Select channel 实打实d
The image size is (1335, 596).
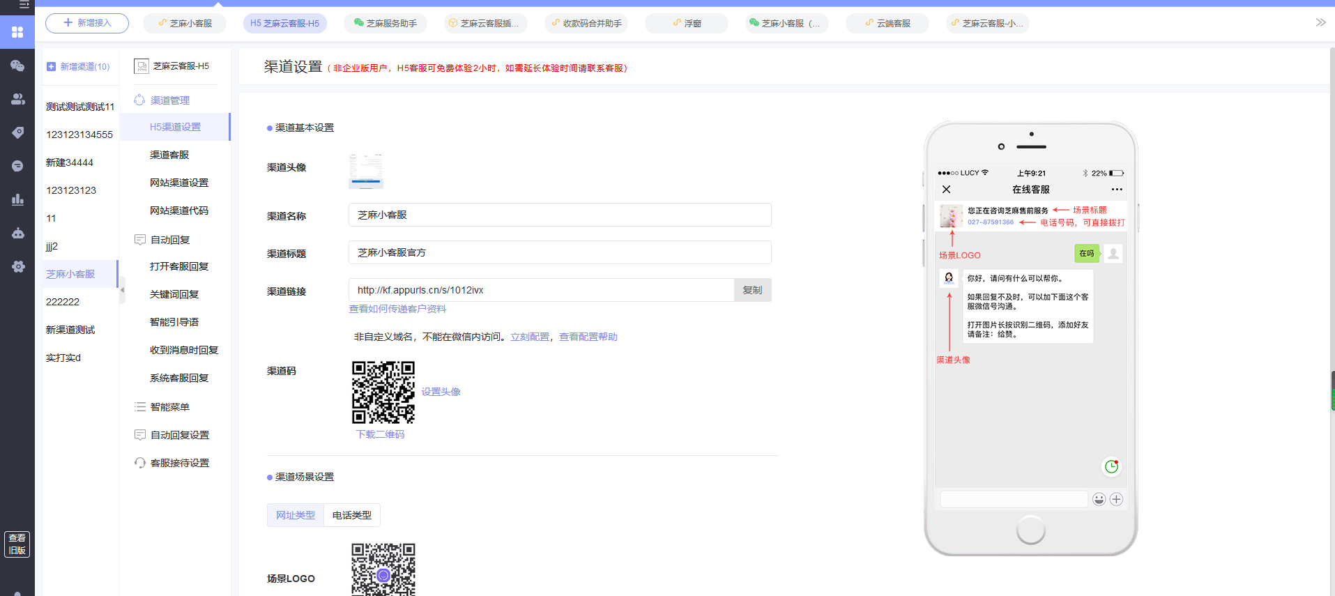(80, 358)
